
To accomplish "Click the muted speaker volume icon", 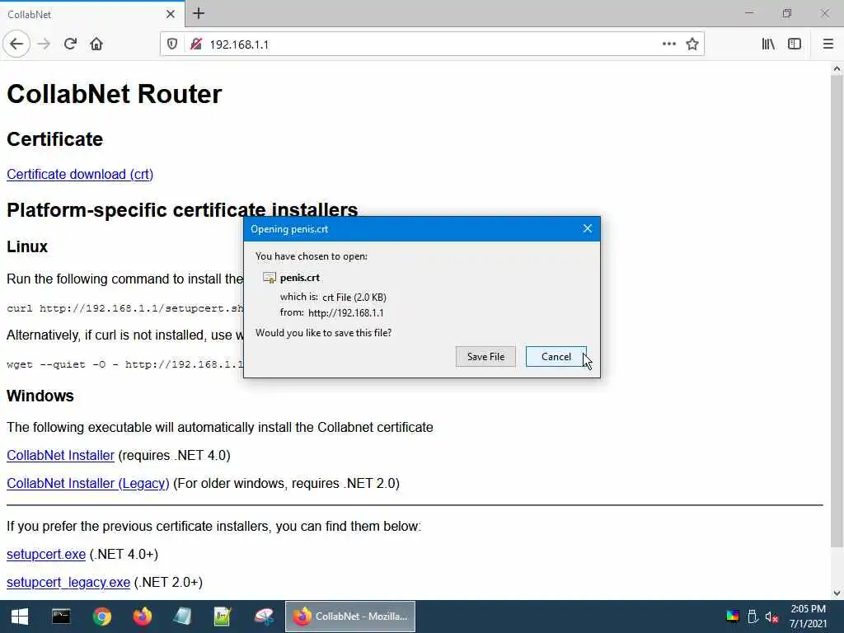I will click(771, 617).
